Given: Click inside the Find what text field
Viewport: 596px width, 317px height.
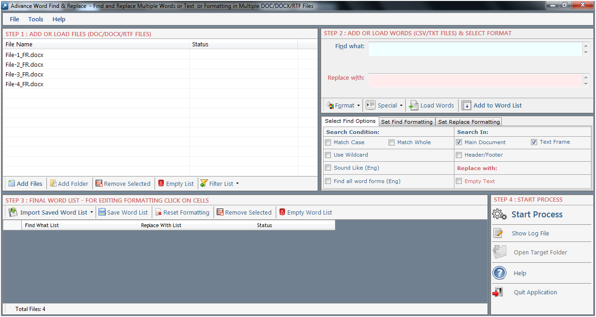Looking at the screenshot, I should [475, 49].
